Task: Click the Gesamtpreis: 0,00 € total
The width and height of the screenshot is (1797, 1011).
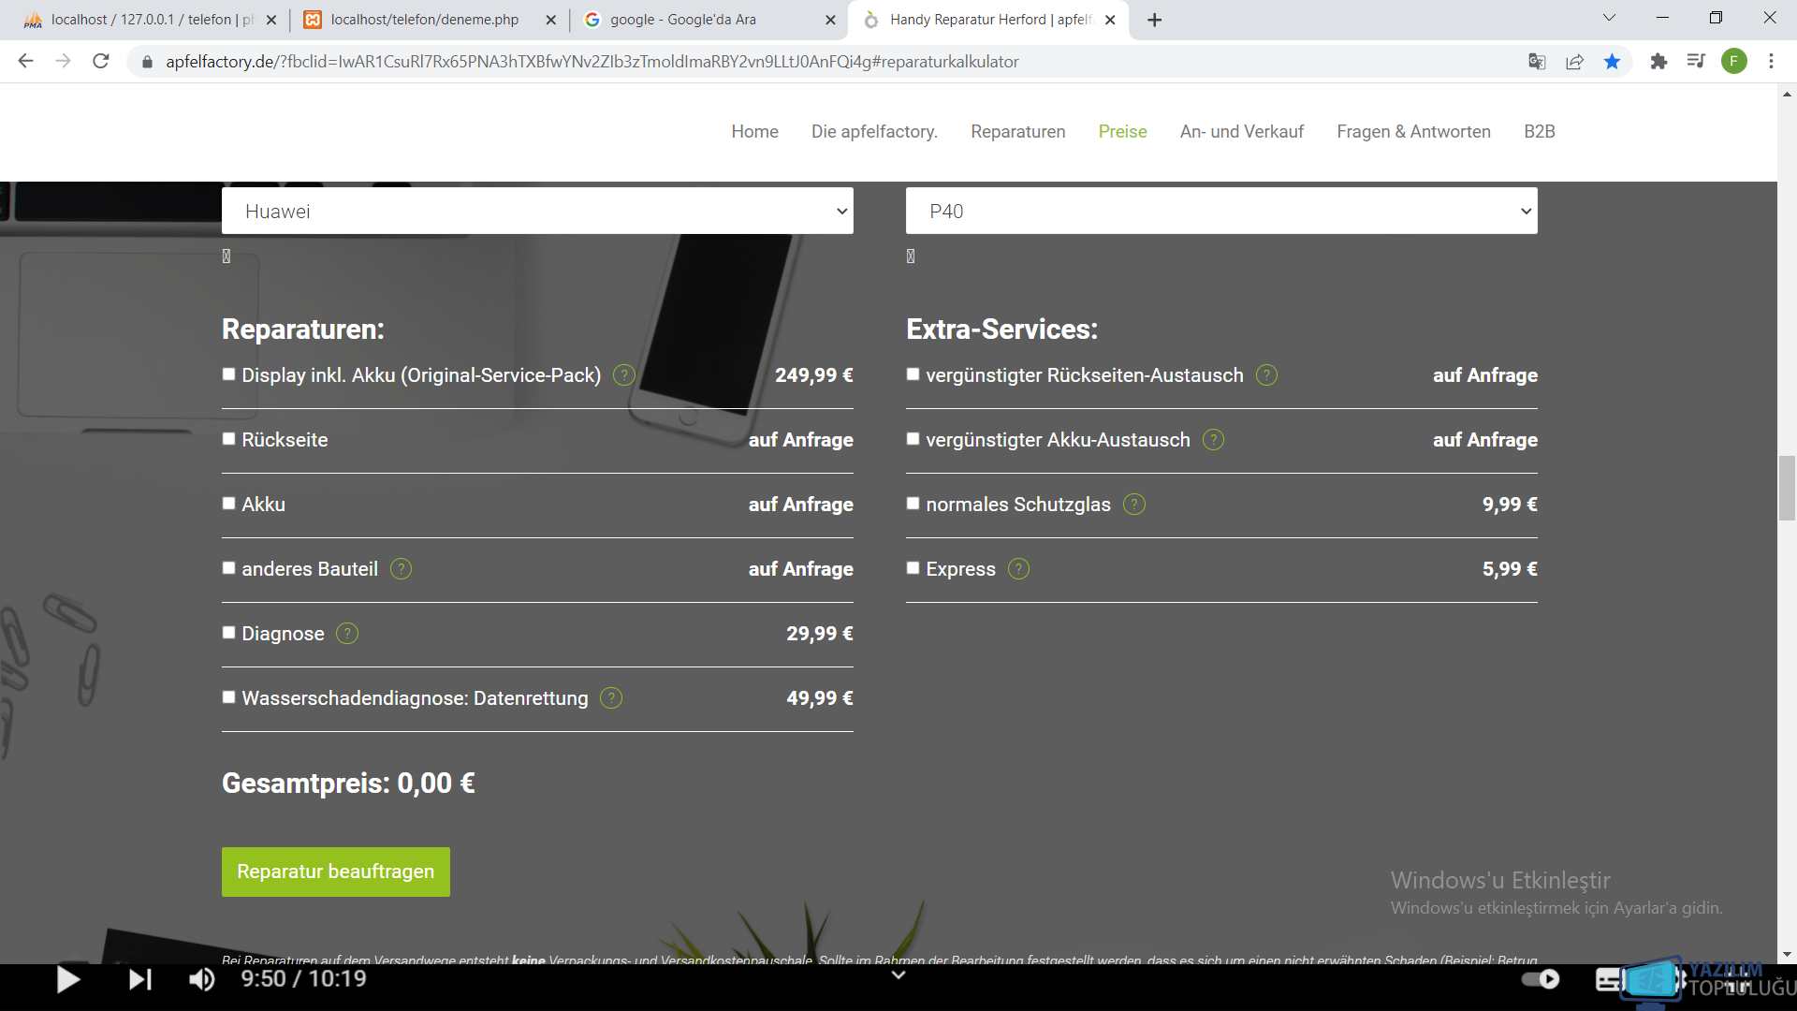Action: (348, 784)
